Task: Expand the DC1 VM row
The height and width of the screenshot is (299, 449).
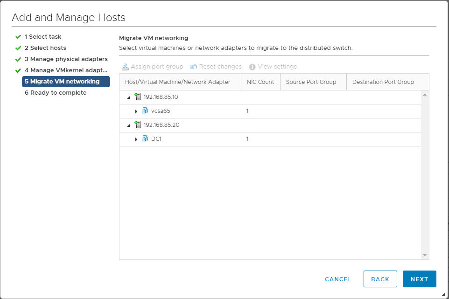Action: coord(136,139)
